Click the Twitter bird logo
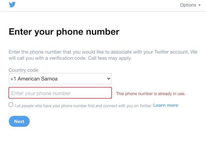 (x=12, y=5)
